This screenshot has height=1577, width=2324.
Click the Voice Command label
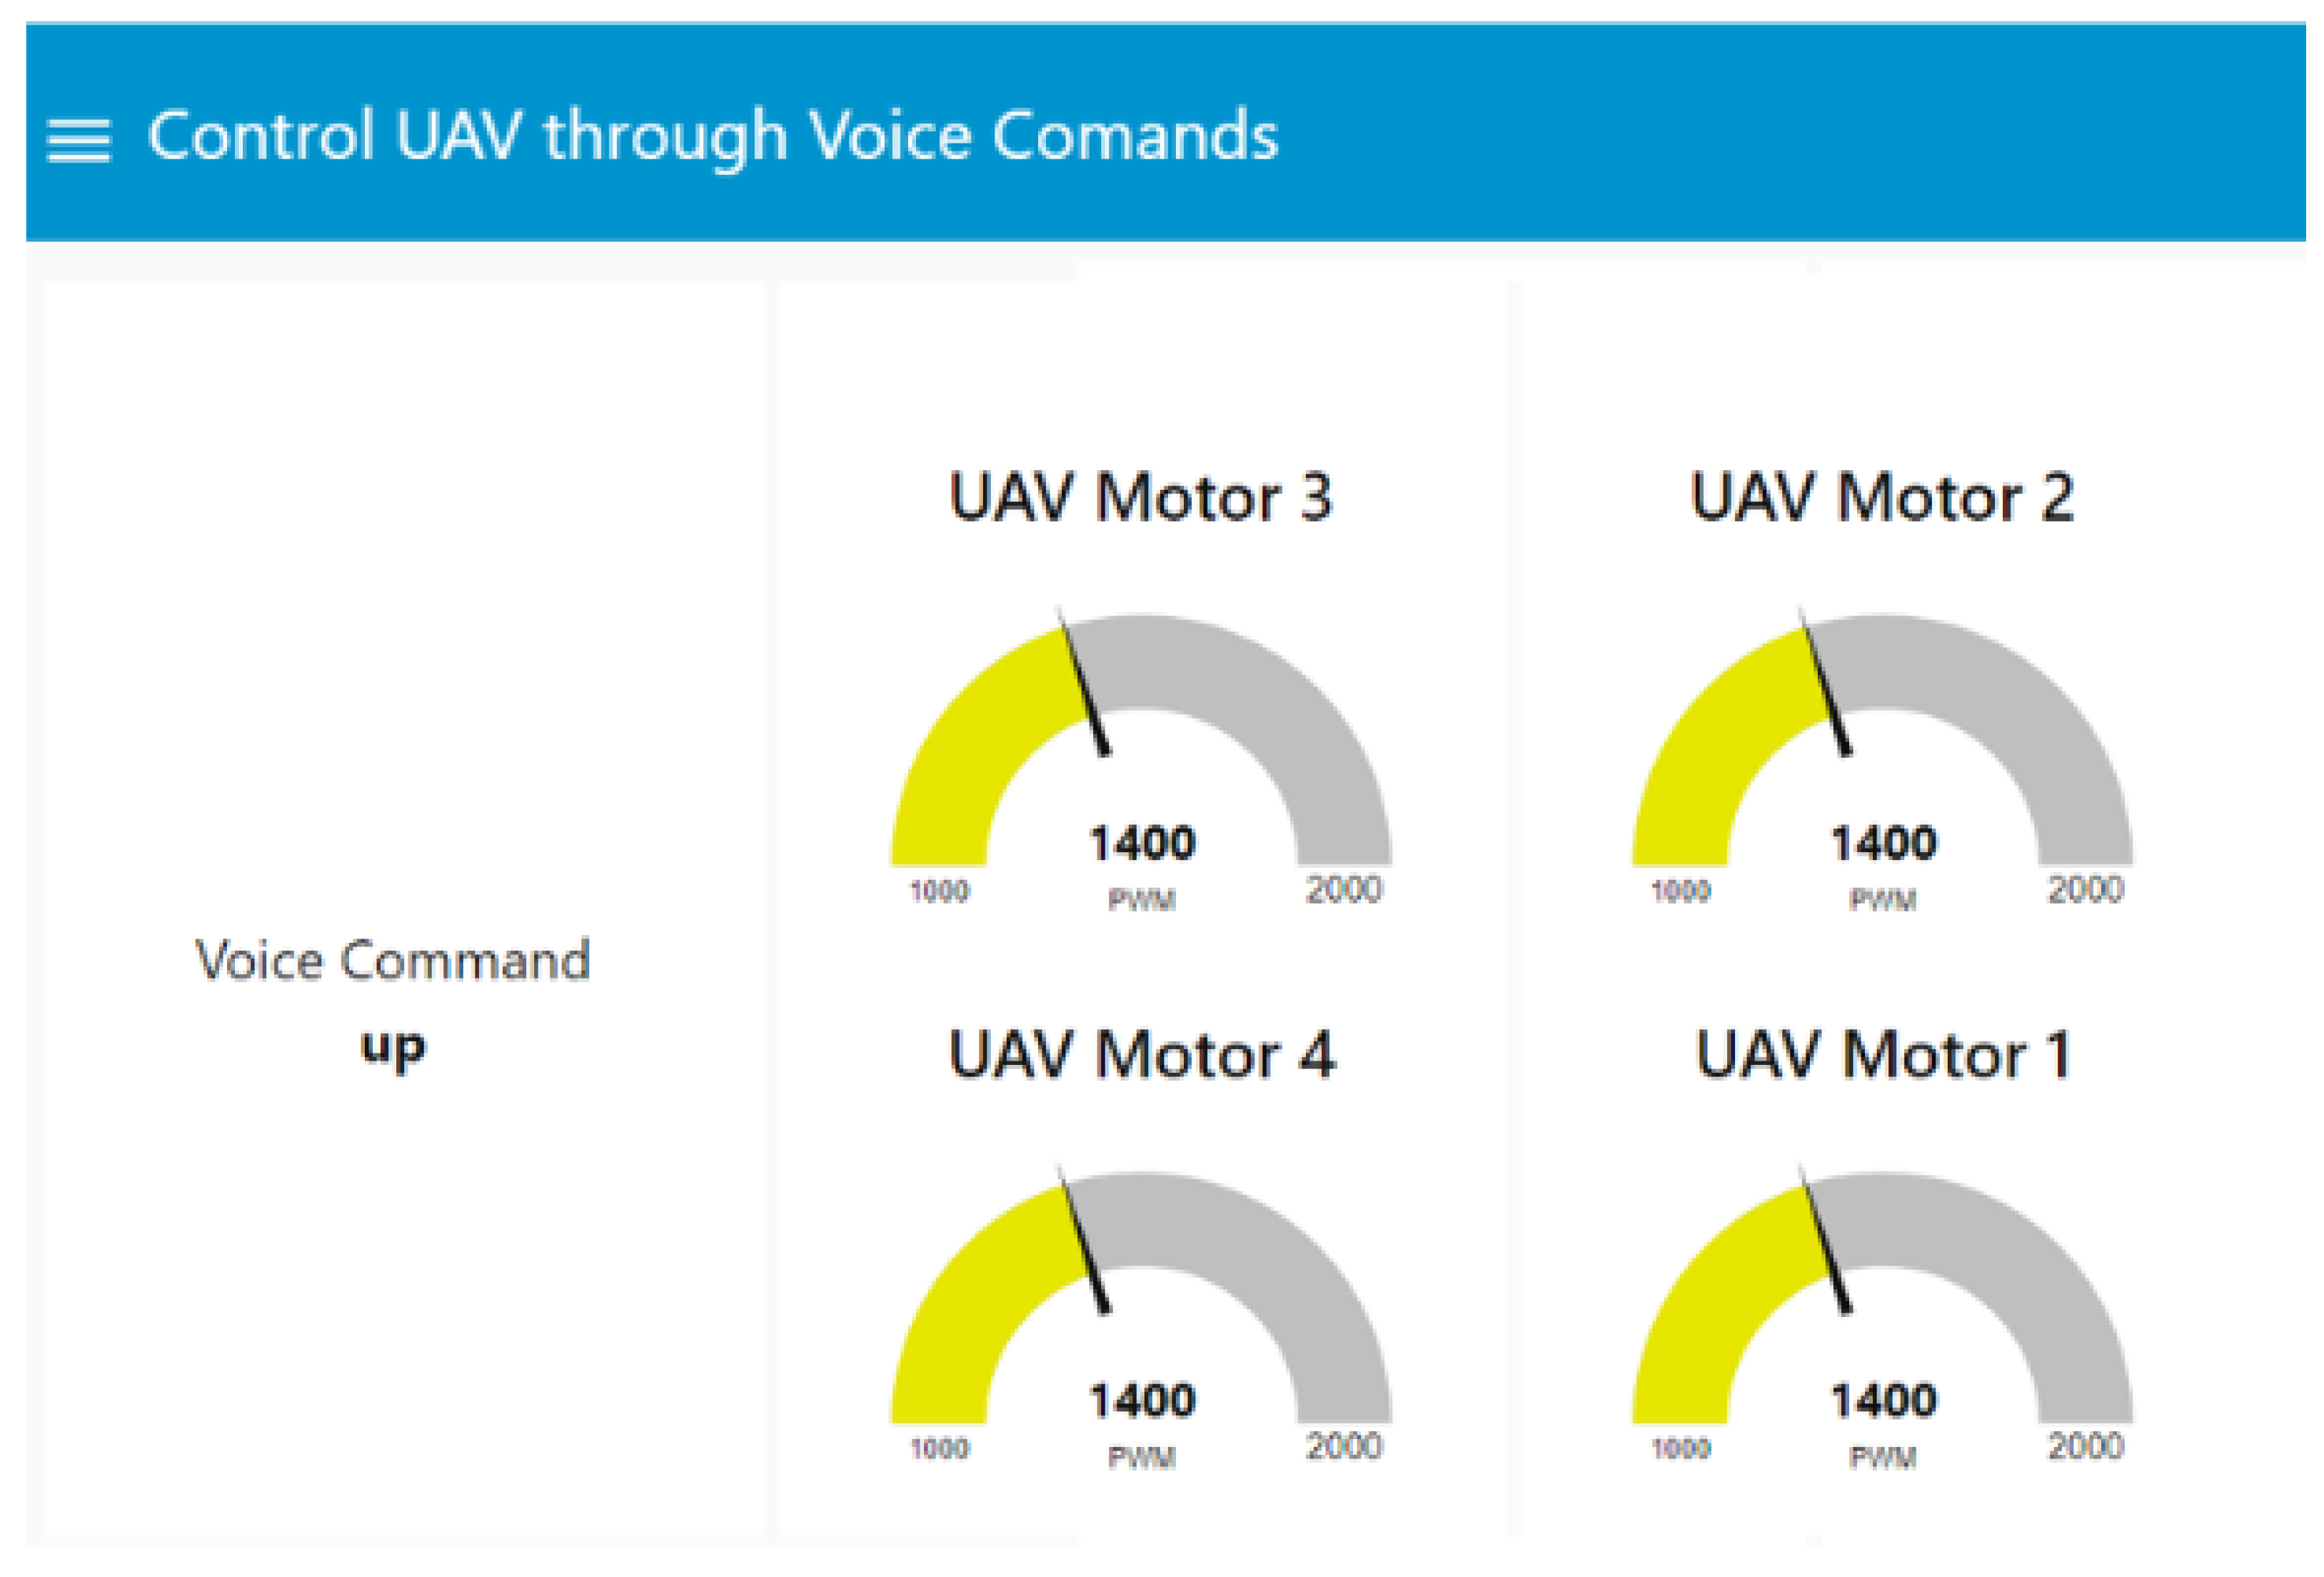392,961
